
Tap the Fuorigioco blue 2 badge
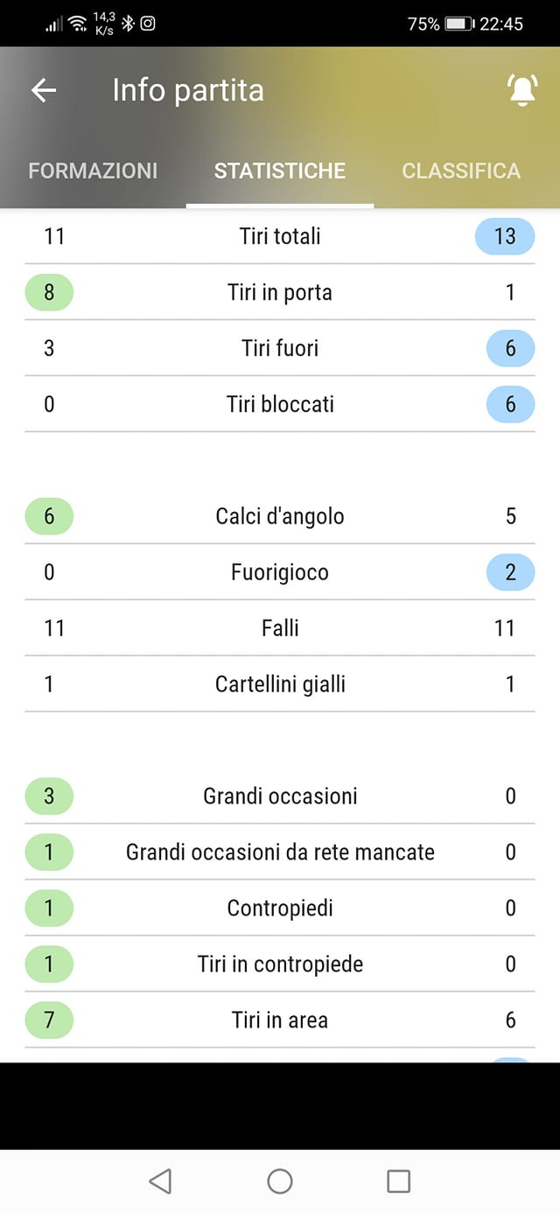click(510, 572)
